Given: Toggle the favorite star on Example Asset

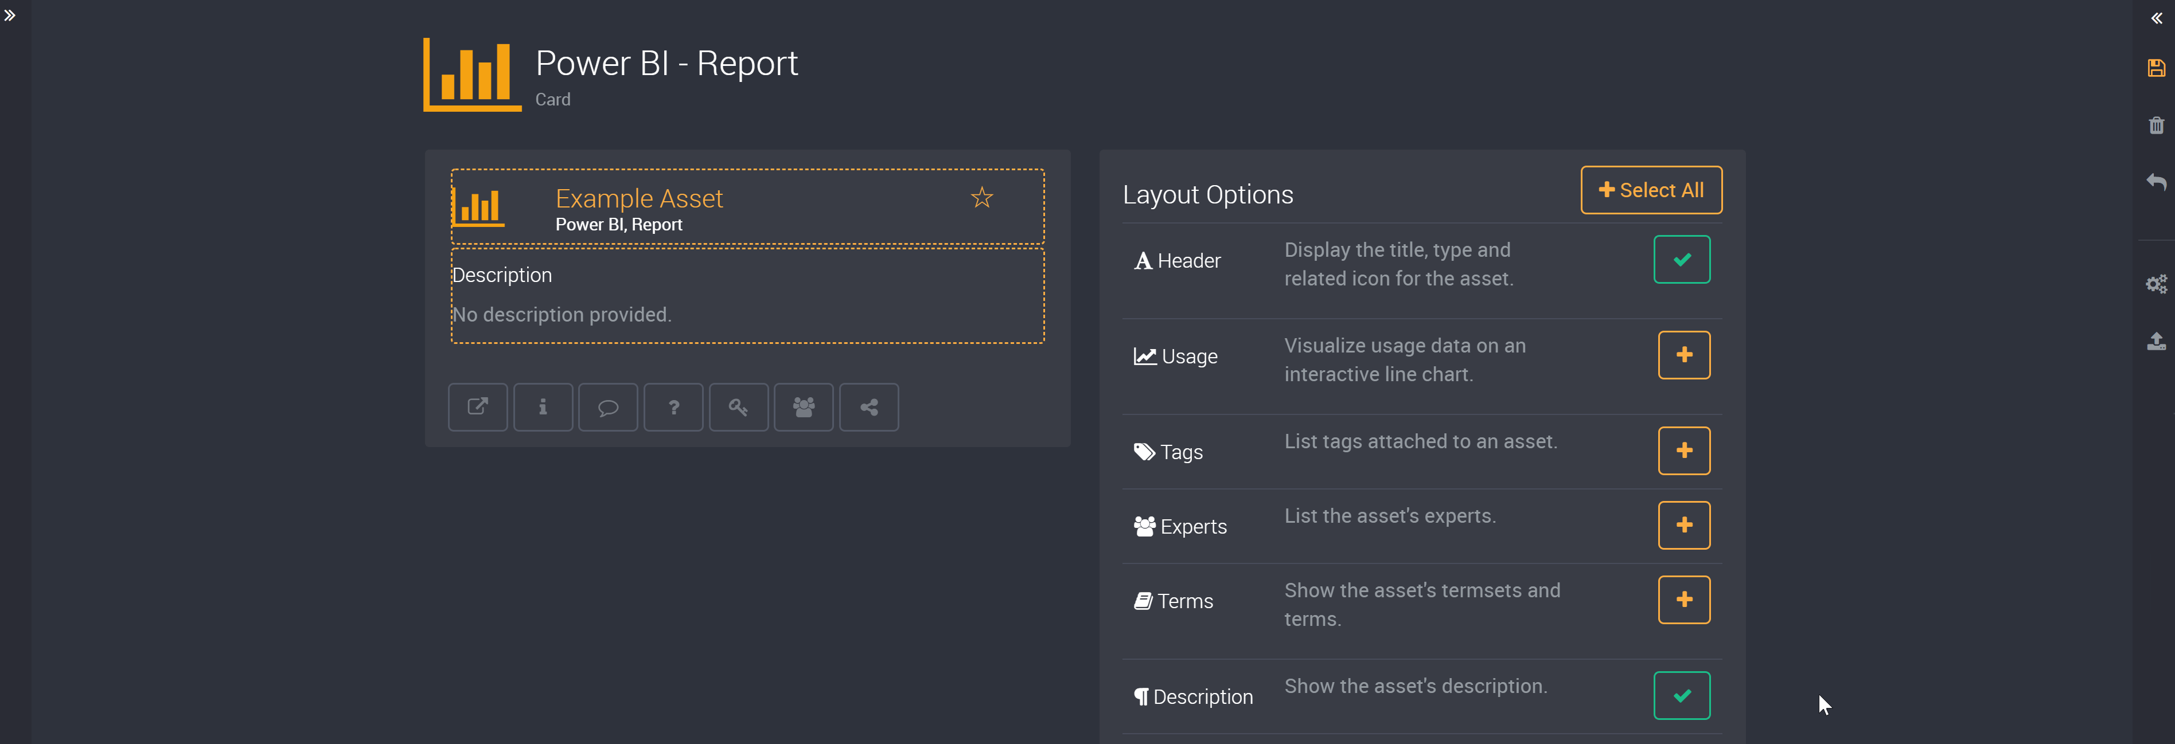Looking at the screenshot, I should click(981, 198).
